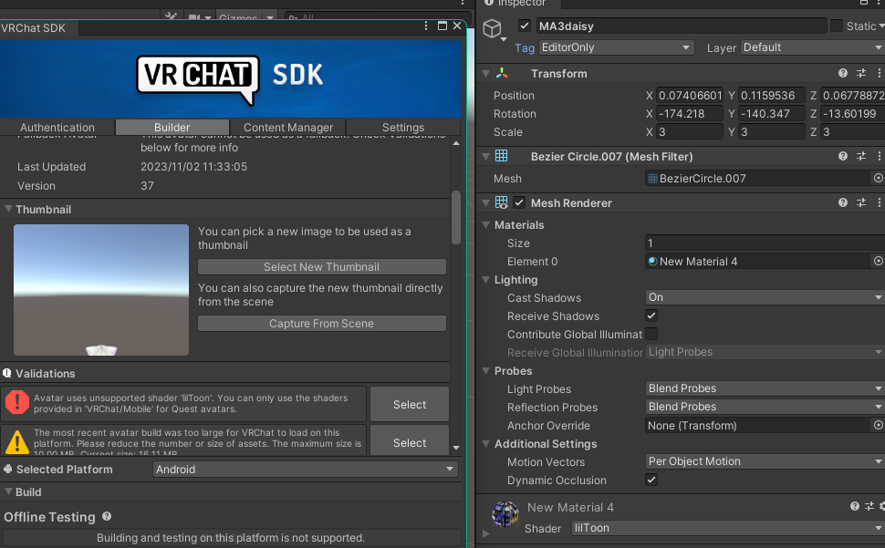Viewport: 885px width, 548px height.
Task: Collapse the Mesh Renderer component foldout
Action: (x=485, y=202)
